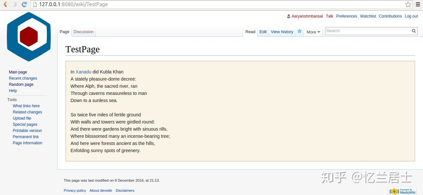Open Recent changes in the sidebar
Screen dimensions: 423x195
(x=23, y=78)
